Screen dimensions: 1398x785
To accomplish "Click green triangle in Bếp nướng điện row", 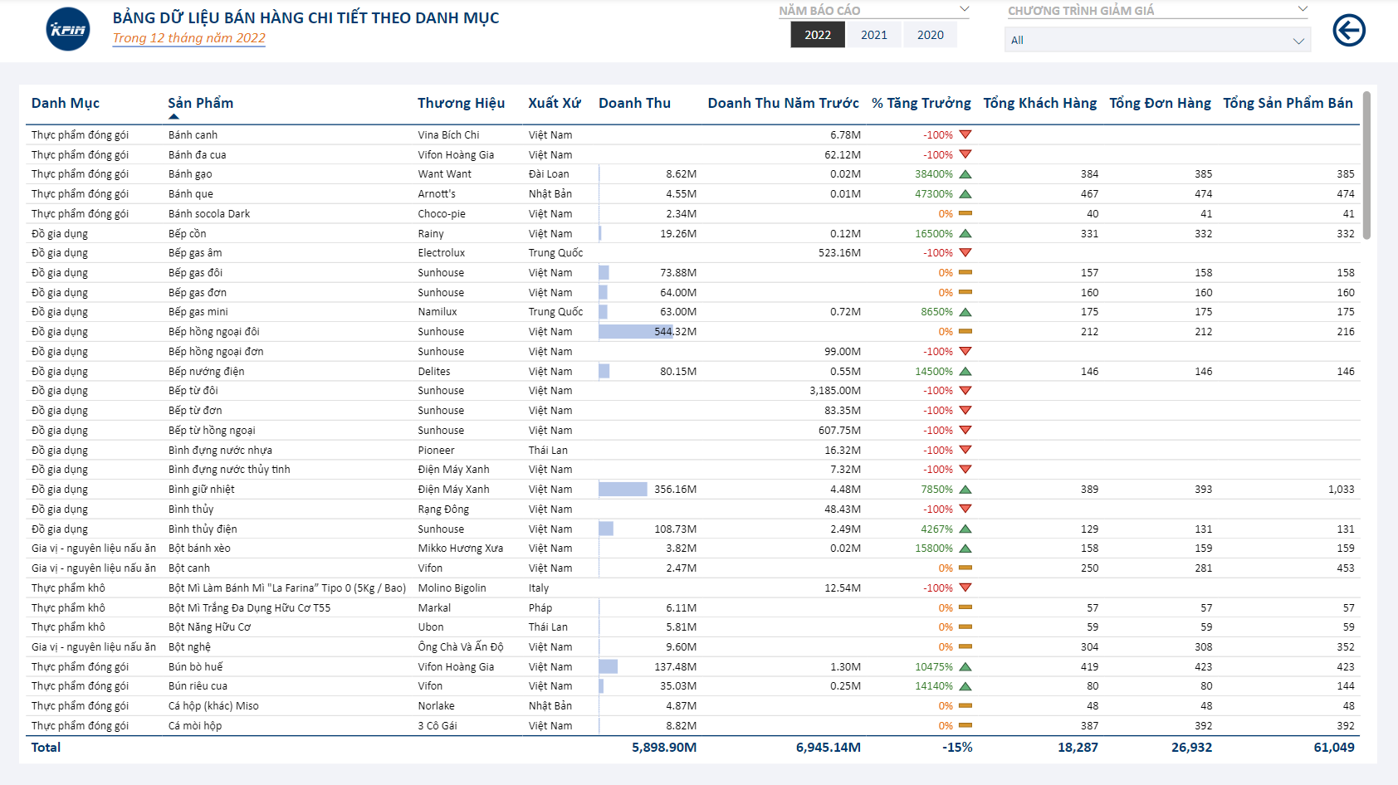I will 965,372.
